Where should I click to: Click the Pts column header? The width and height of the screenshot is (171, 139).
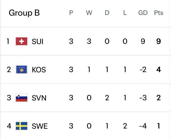[158, 13]
